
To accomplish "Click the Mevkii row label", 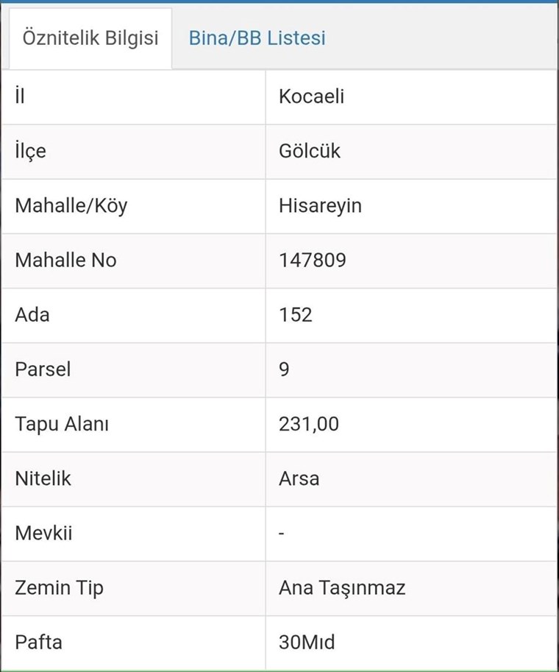I will 43,533.
